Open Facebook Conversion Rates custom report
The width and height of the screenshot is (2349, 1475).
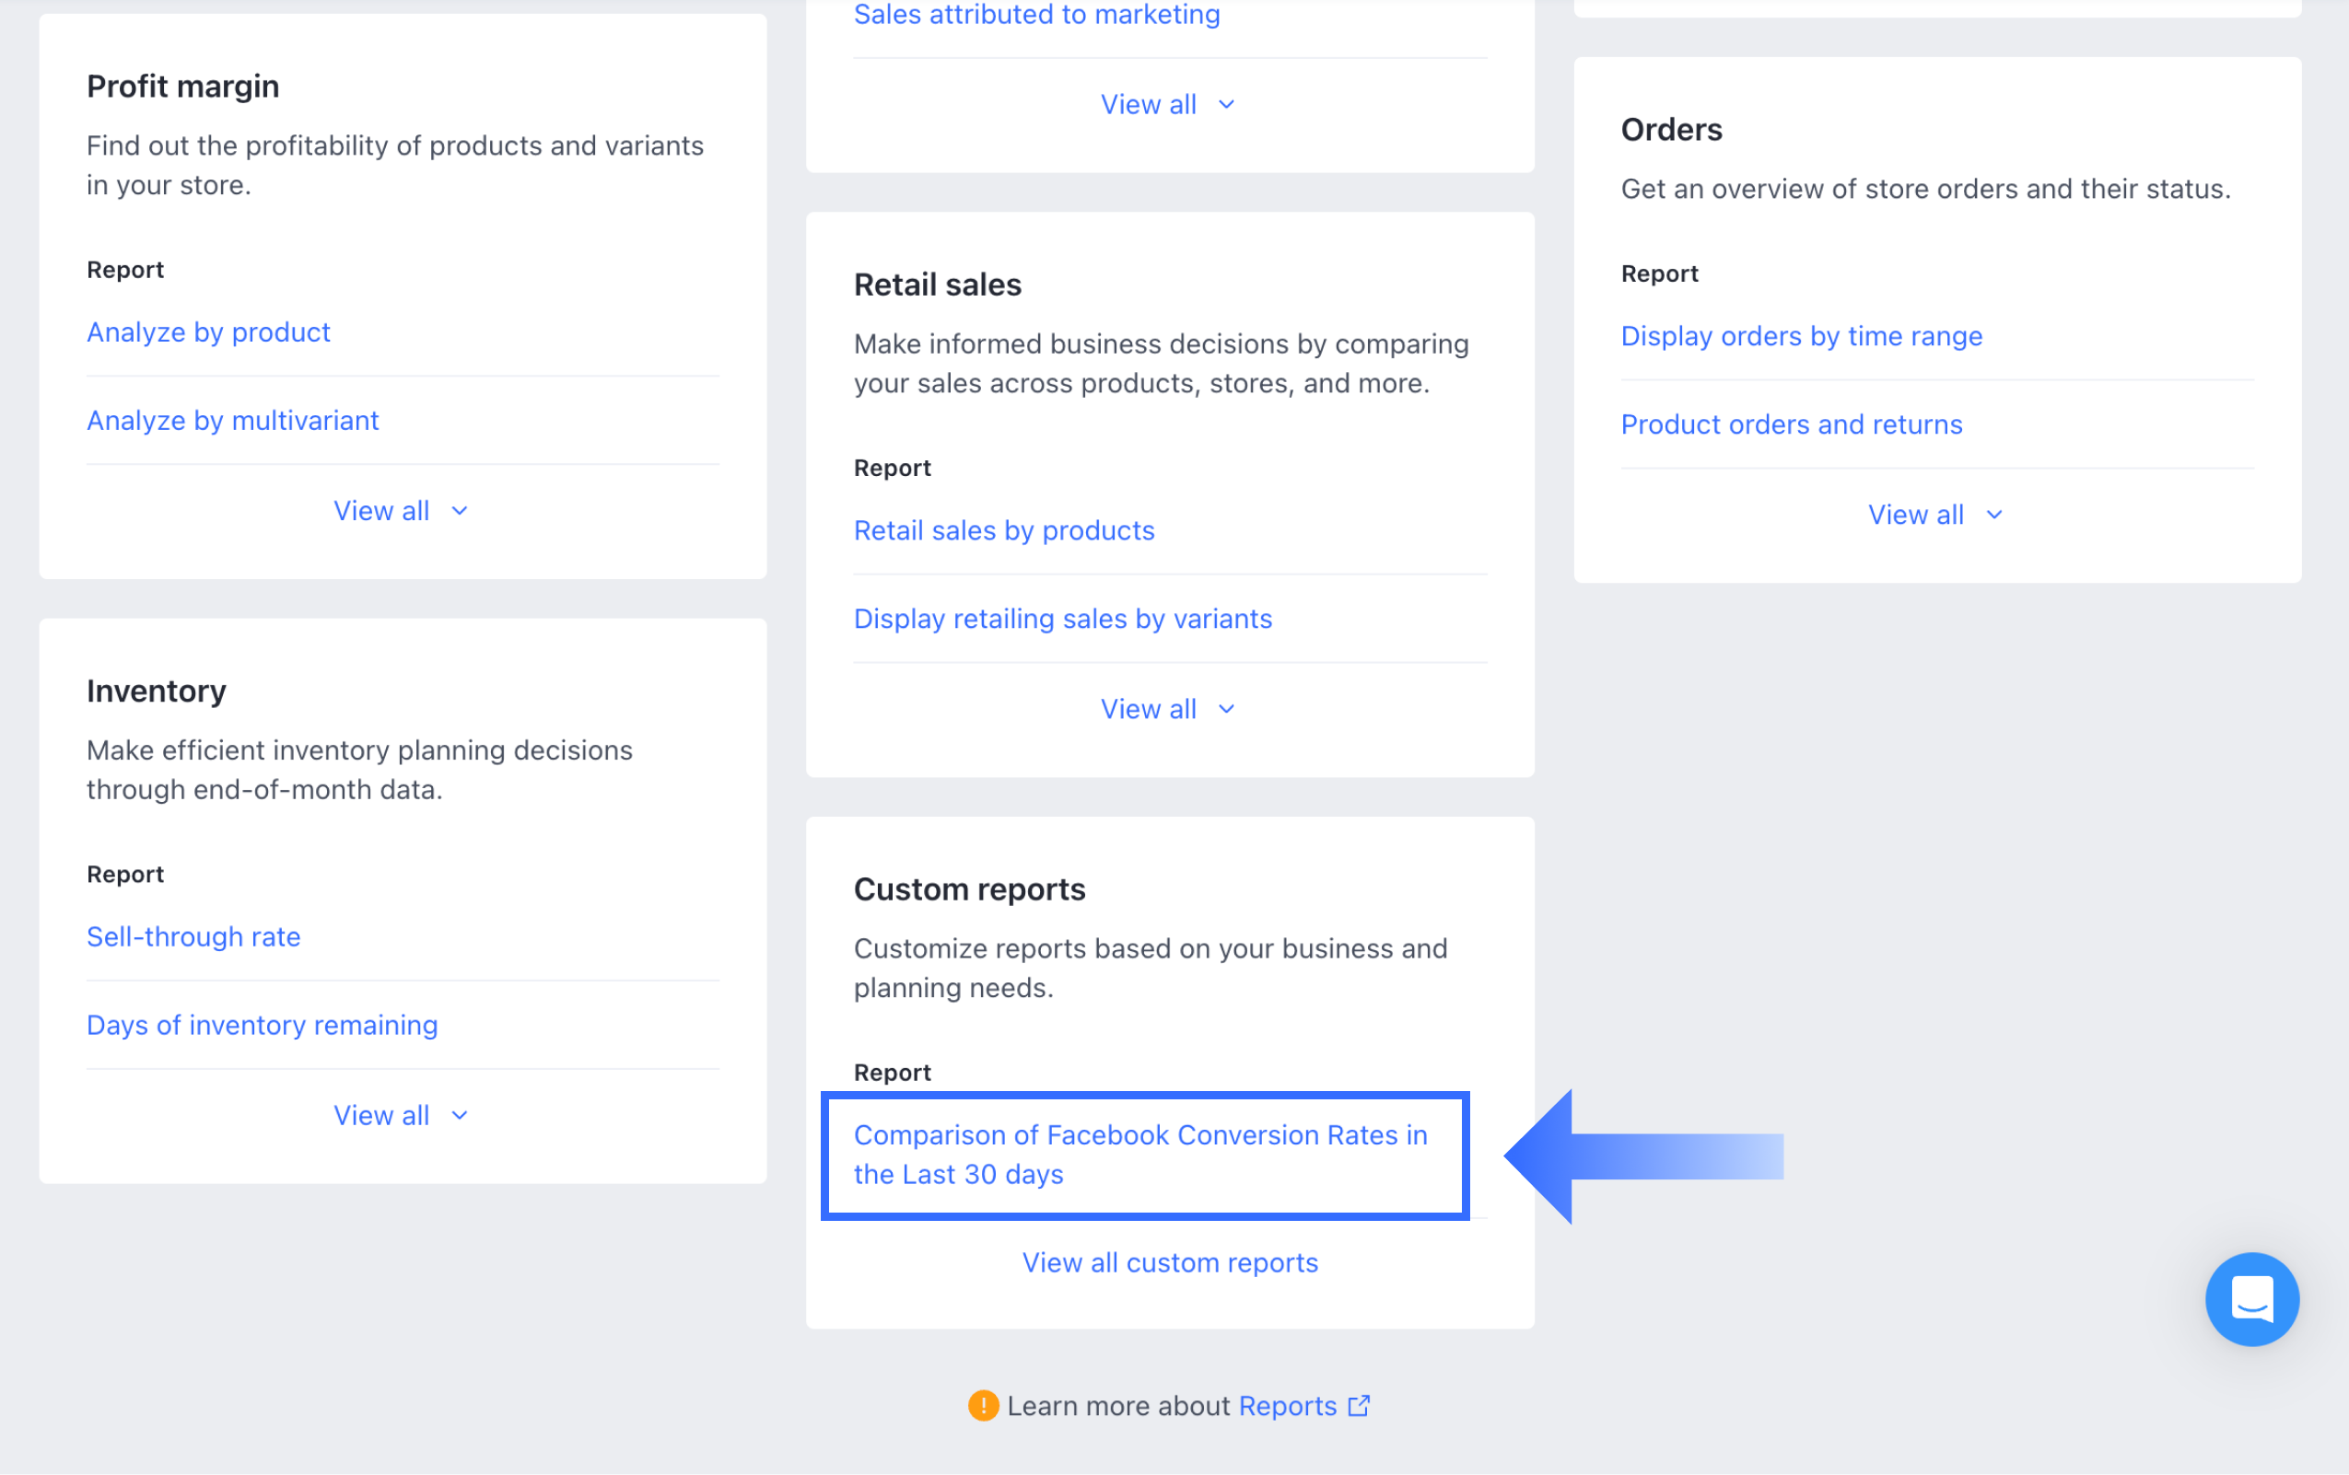1139,1155
